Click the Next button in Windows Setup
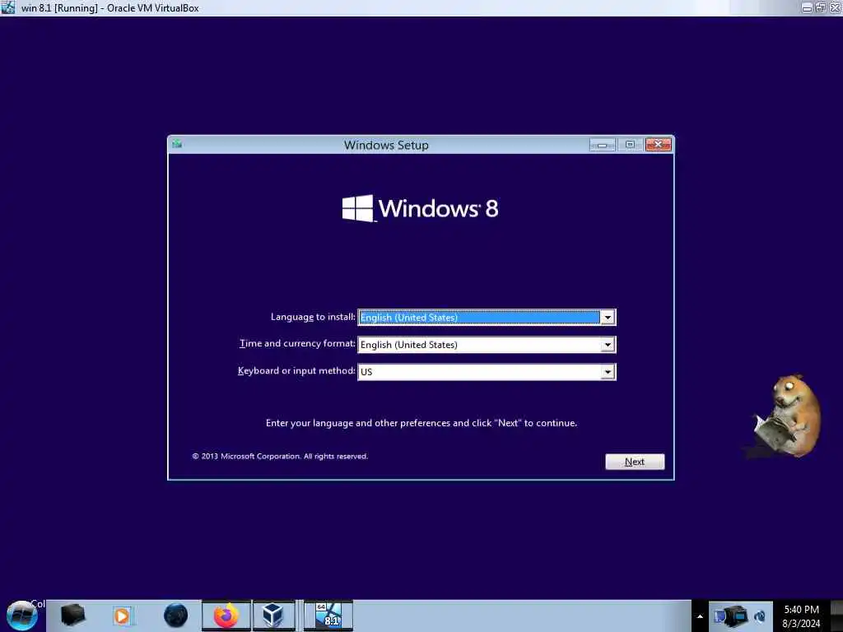 [635, 462]
